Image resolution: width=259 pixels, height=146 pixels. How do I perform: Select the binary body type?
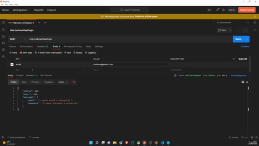[78, 53]
